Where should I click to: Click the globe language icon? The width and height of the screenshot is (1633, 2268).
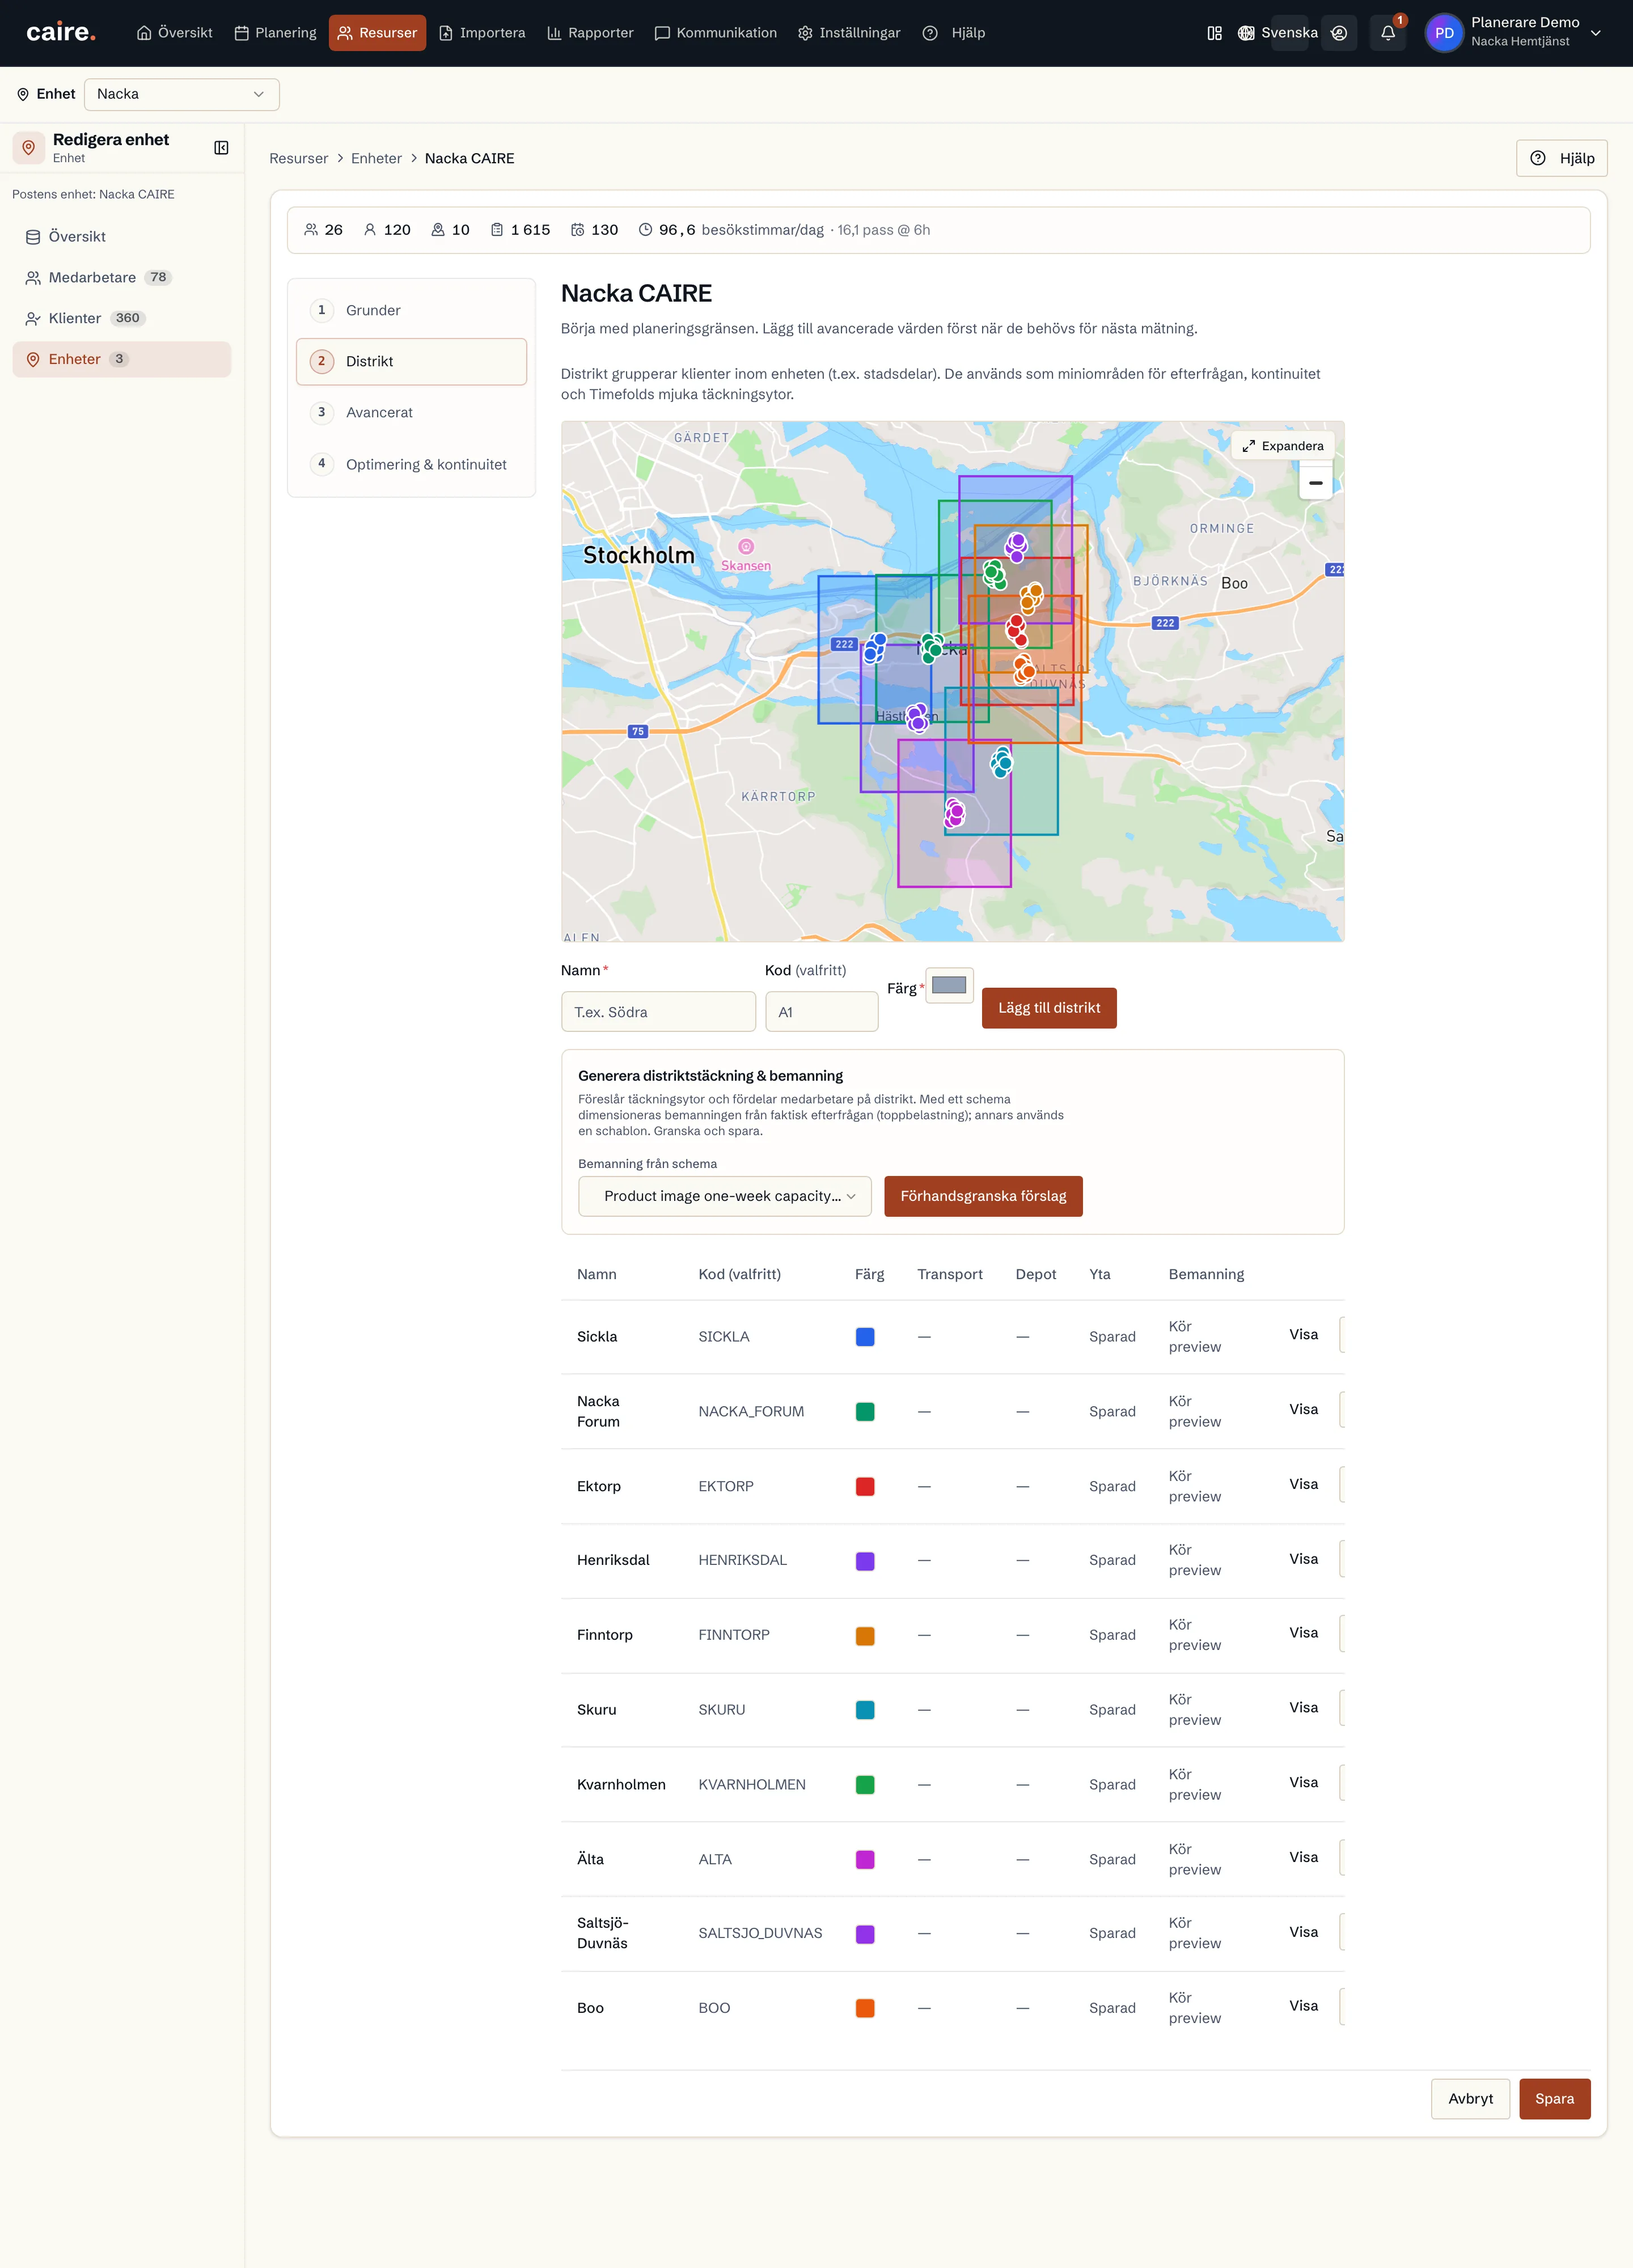(1246, 33)
